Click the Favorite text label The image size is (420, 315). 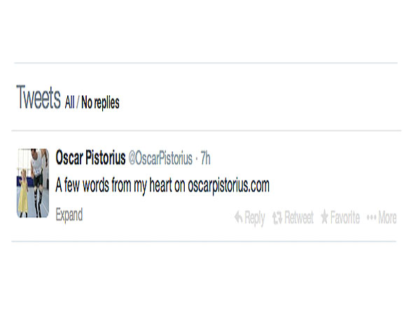tap(345, 217)
